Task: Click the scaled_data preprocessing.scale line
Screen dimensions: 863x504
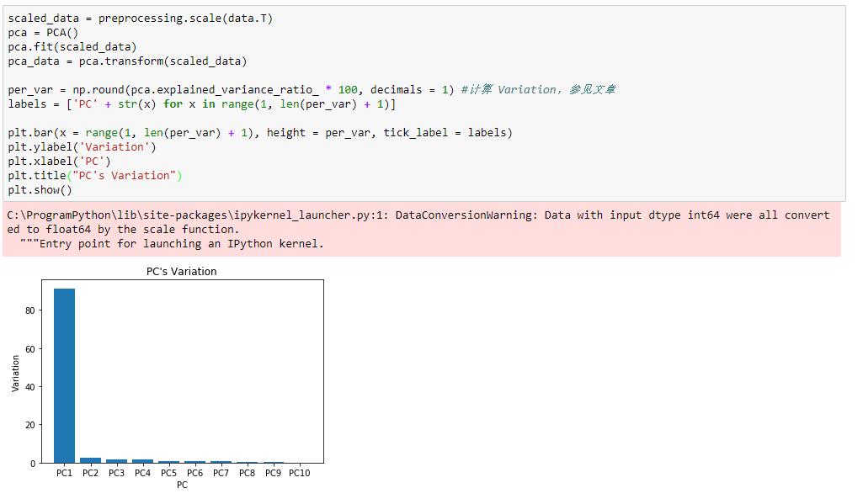Action: tap(140, 18)
